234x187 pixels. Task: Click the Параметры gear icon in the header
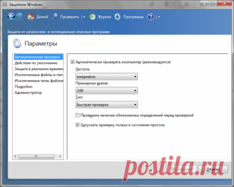[17, 43]
